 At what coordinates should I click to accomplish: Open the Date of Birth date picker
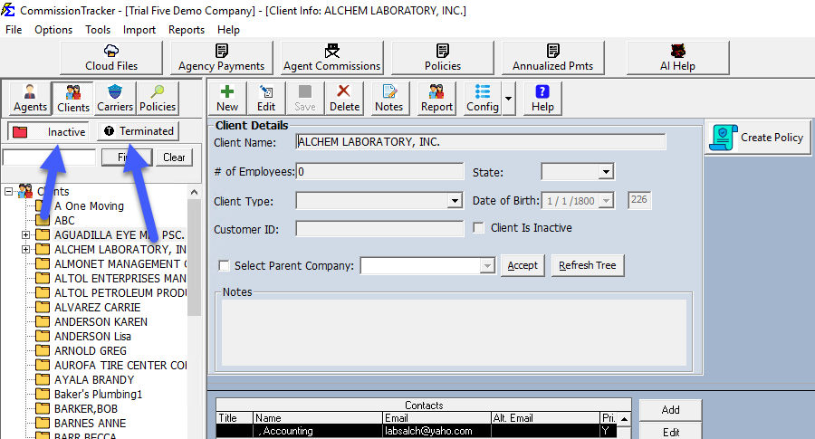[x=607, y=201]
